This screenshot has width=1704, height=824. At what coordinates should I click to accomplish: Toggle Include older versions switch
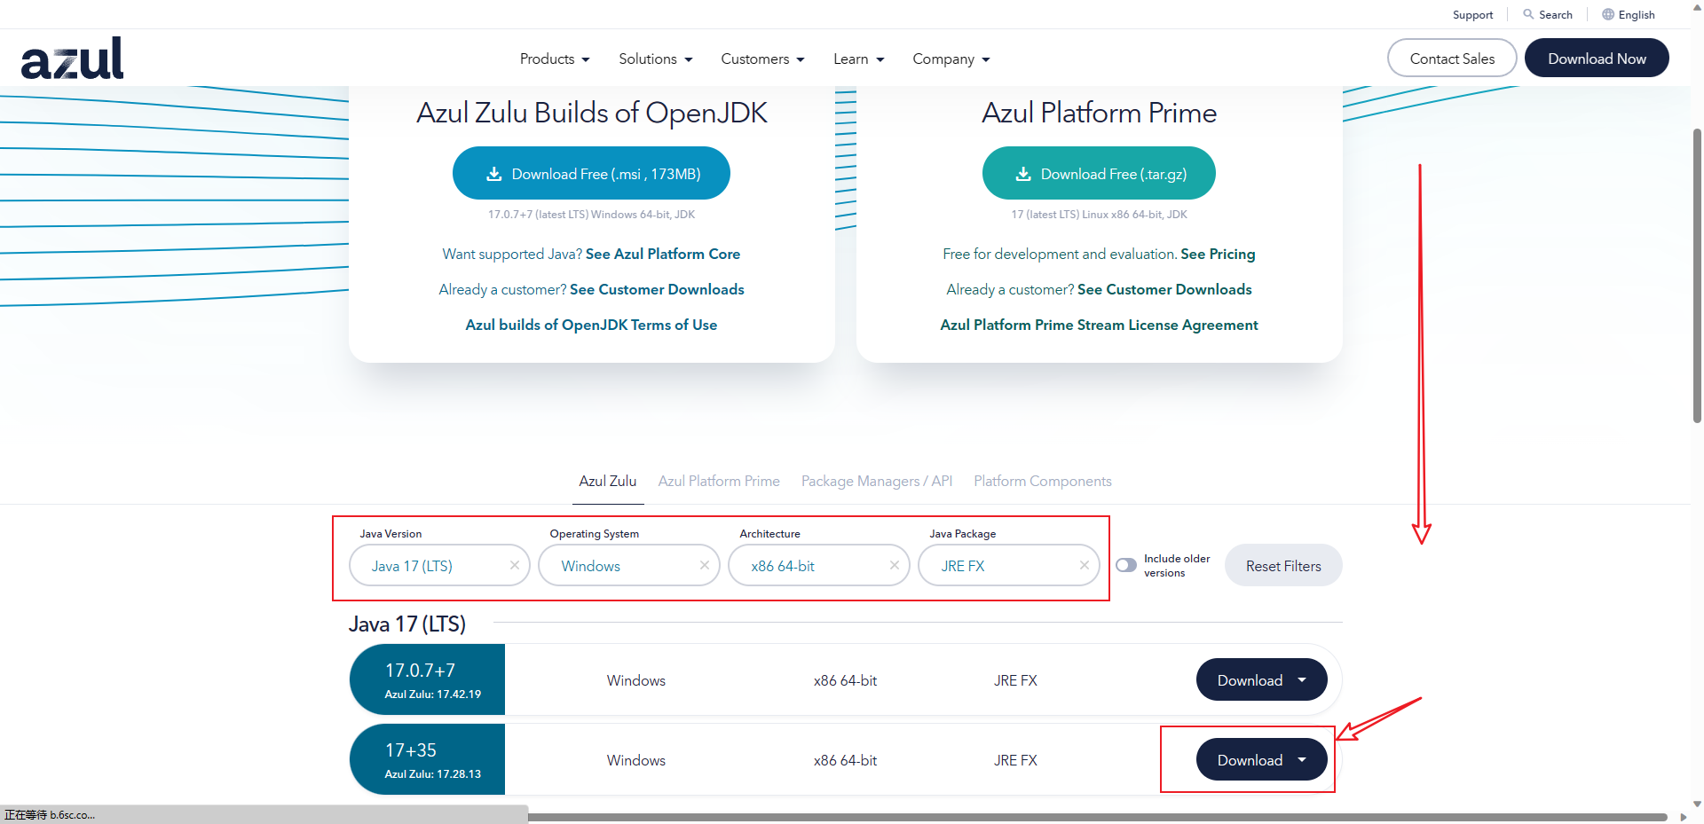[1126, 565]
